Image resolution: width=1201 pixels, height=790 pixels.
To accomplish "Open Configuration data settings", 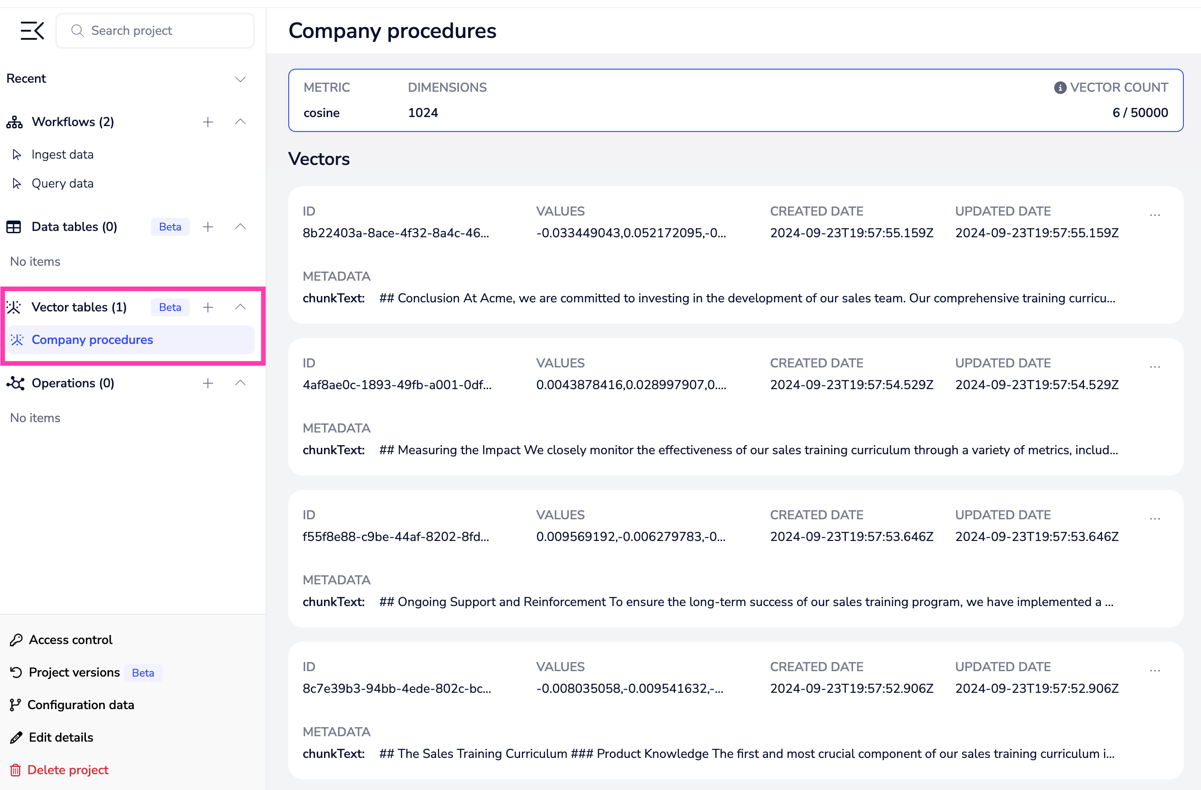I will [81, 705].
